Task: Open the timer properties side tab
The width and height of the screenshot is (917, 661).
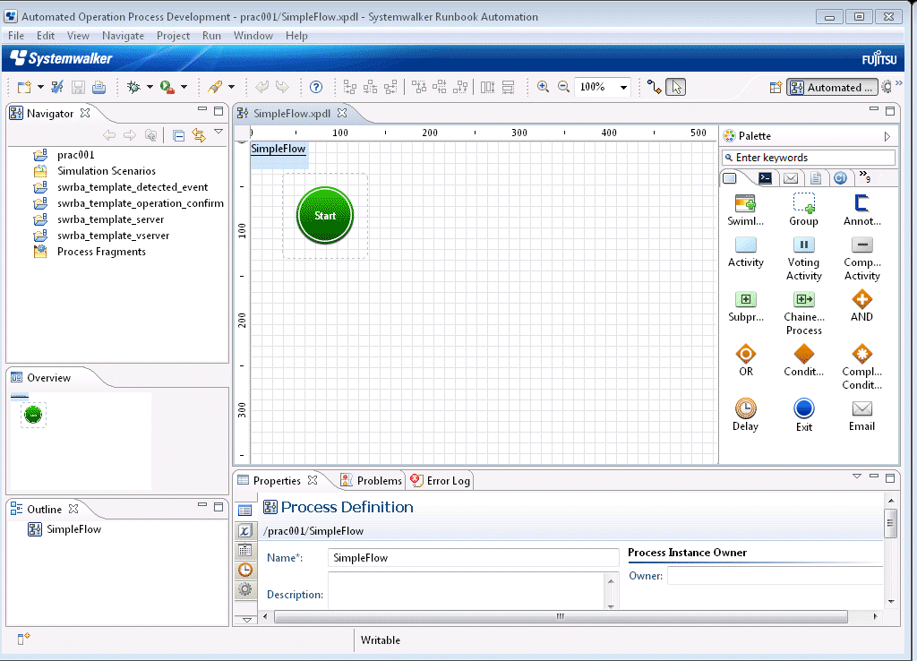Action: [245, 570]
